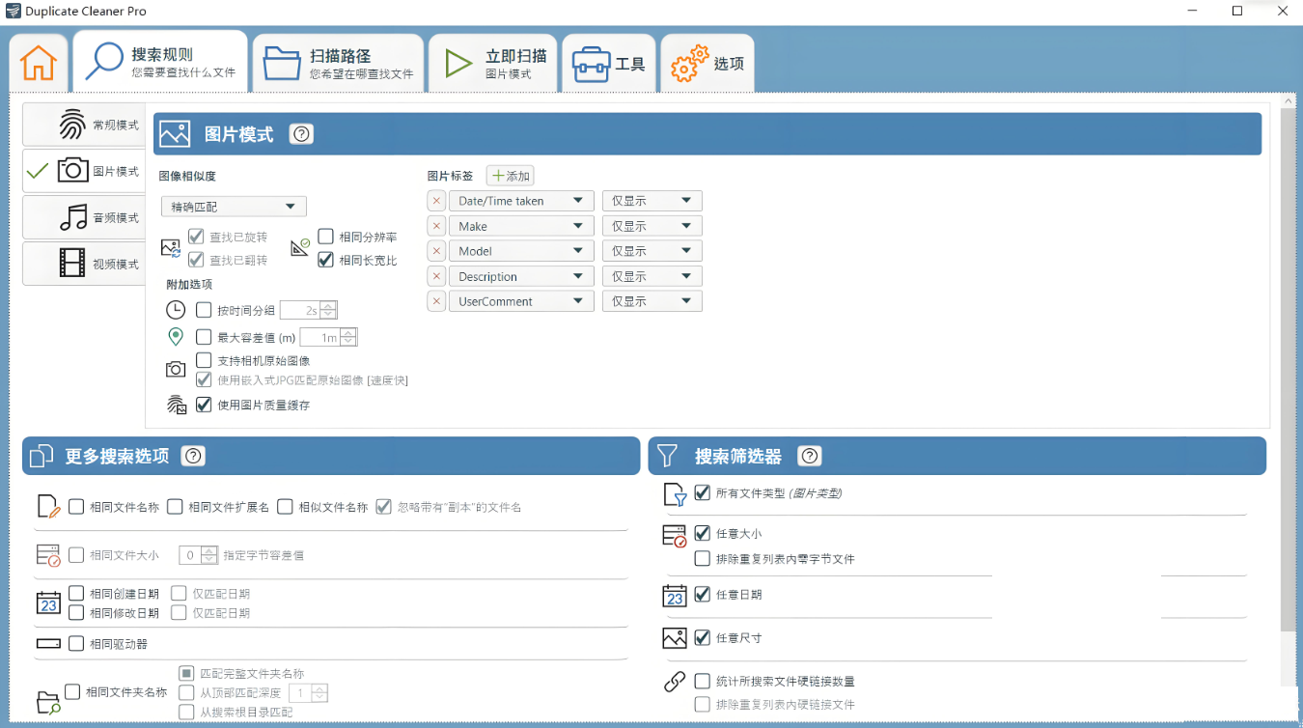
Task: Remove the Model tag row
Action: (x=436, y=251)
